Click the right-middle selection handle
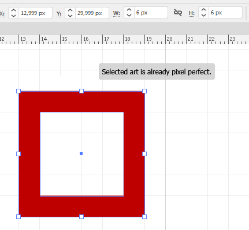 tap(144, 154)
